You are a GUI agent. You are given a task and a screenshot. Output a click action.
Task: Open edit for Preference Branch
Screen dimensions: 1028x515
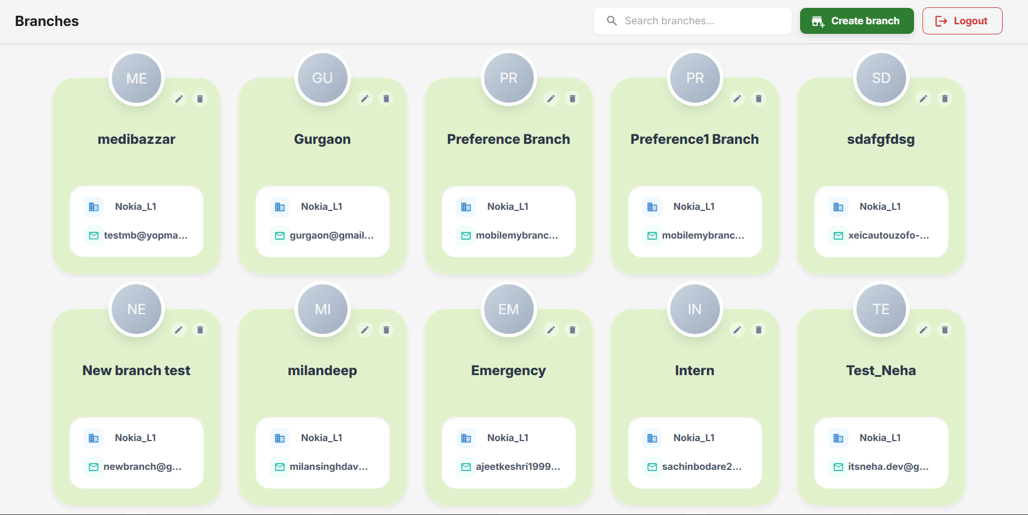click(551, 99)
